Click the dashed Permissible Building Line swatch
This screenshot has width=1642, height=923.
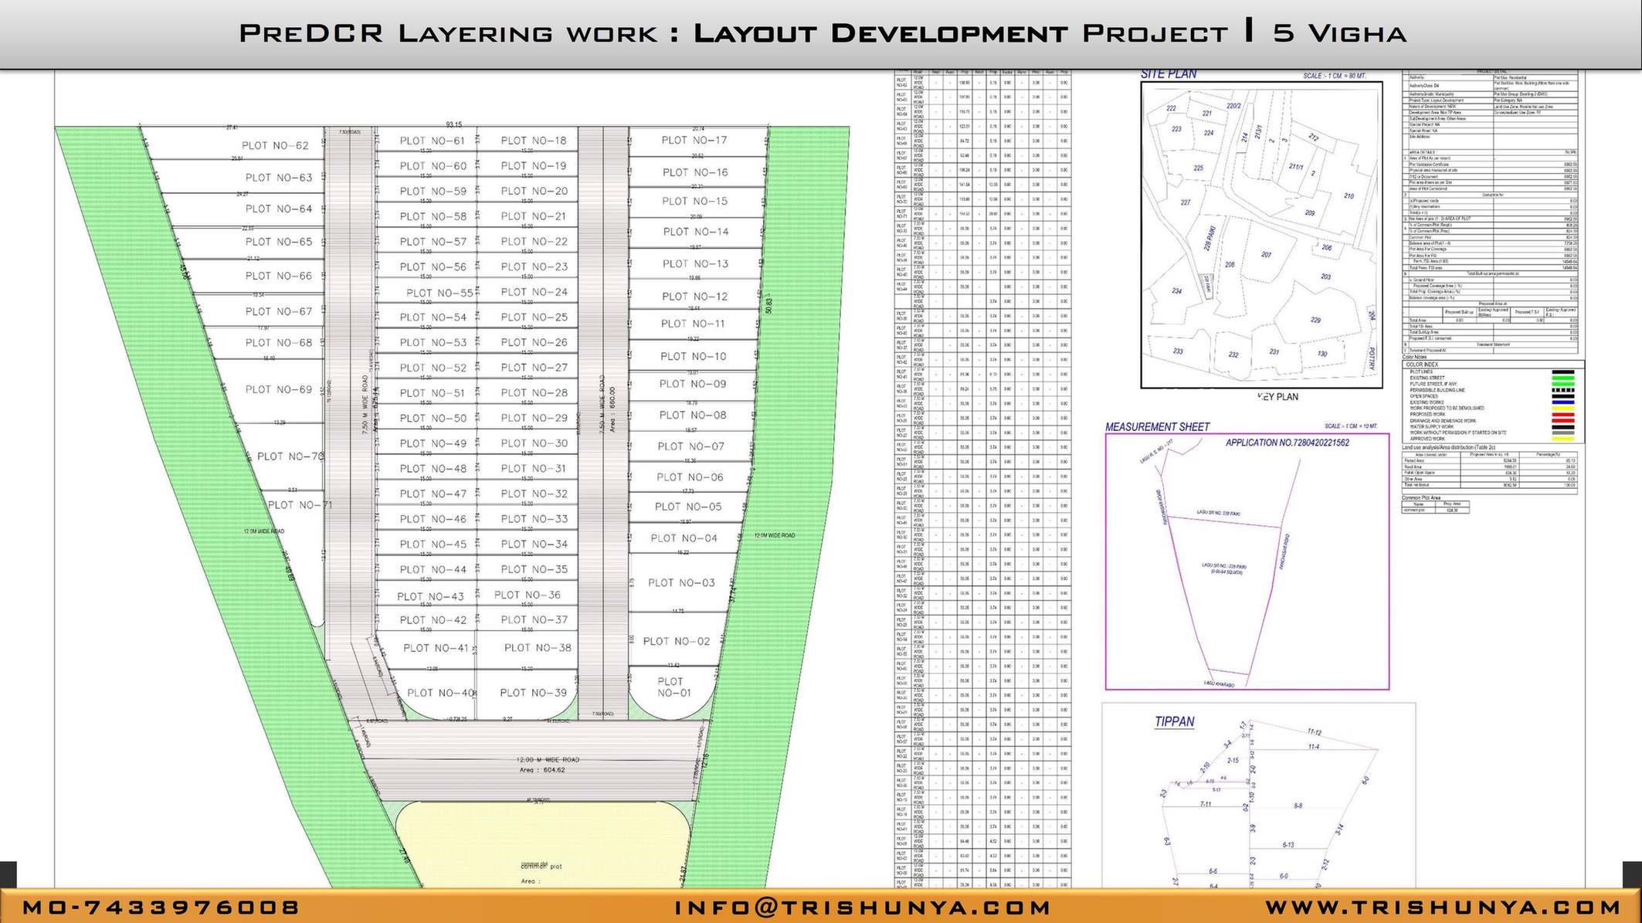coord(1563,390)
